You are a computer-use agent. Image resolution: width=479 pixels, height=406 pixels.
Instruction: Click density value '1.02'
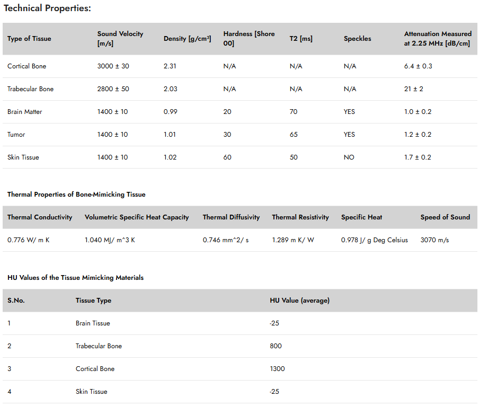click(x=170, y=157)
